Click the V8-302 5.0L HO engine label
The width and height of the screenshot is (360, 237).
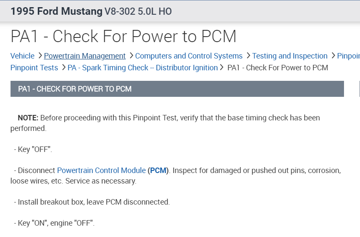pos(138,11)
